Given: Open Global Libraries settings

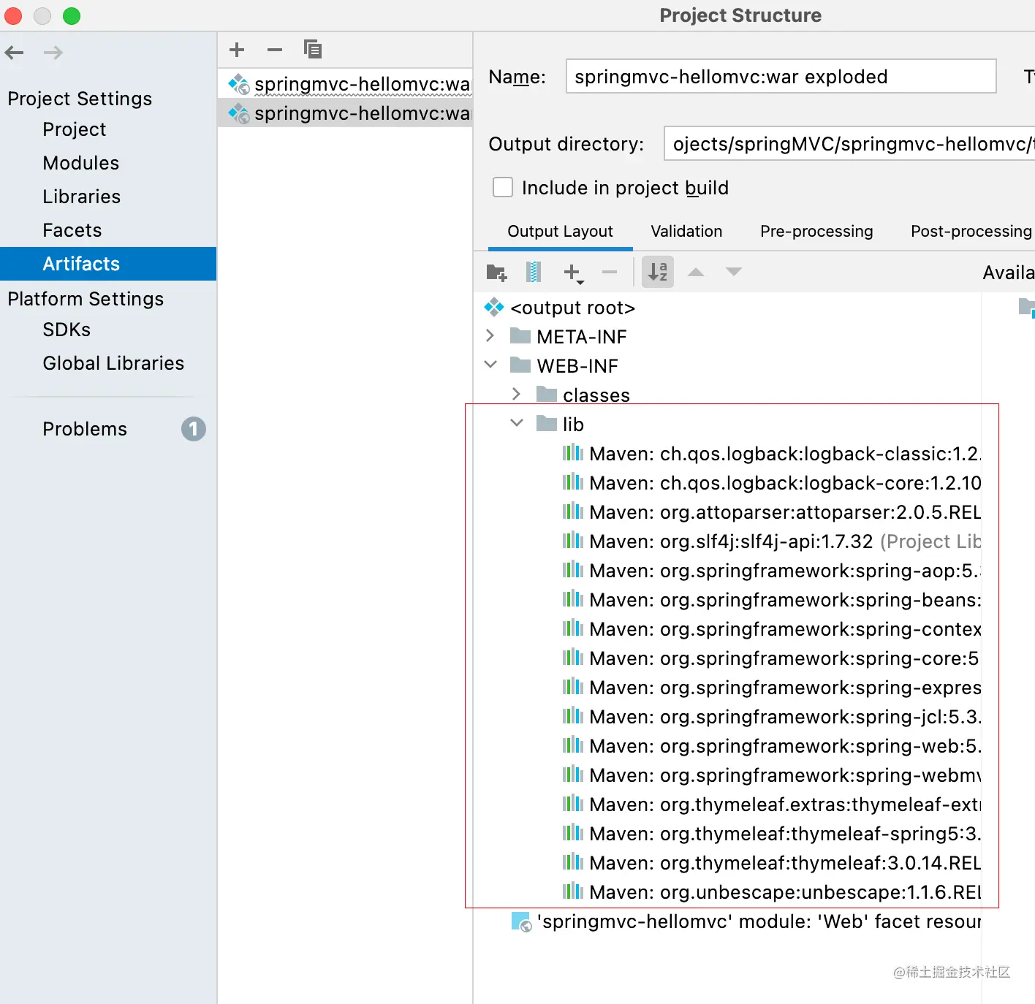Looking at the screenshot, I should point(113,363).
